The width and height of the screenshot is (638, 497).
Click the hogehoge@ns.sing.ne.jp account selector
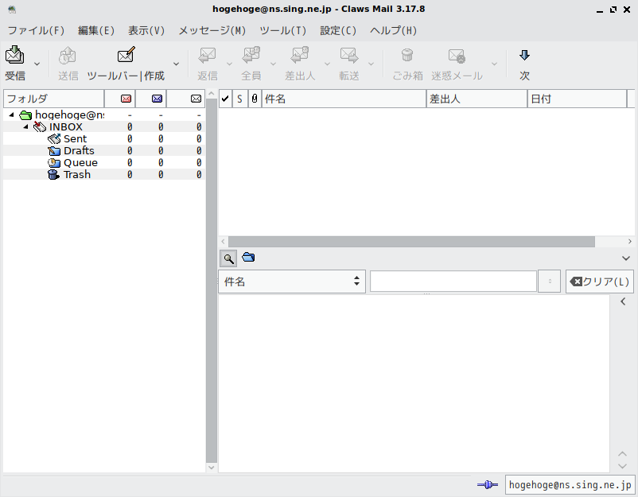coord(570,485)
